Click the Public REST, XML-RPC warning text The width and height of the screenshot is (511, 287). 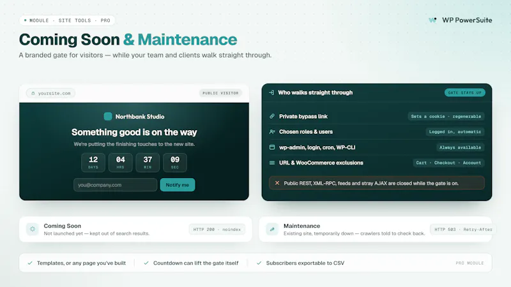(x=371, y=183)
